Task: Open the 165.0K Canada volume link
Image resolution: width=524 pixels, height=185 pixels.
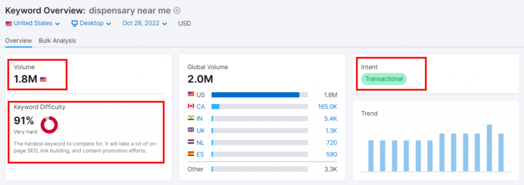Action: [x=327, y=107]
